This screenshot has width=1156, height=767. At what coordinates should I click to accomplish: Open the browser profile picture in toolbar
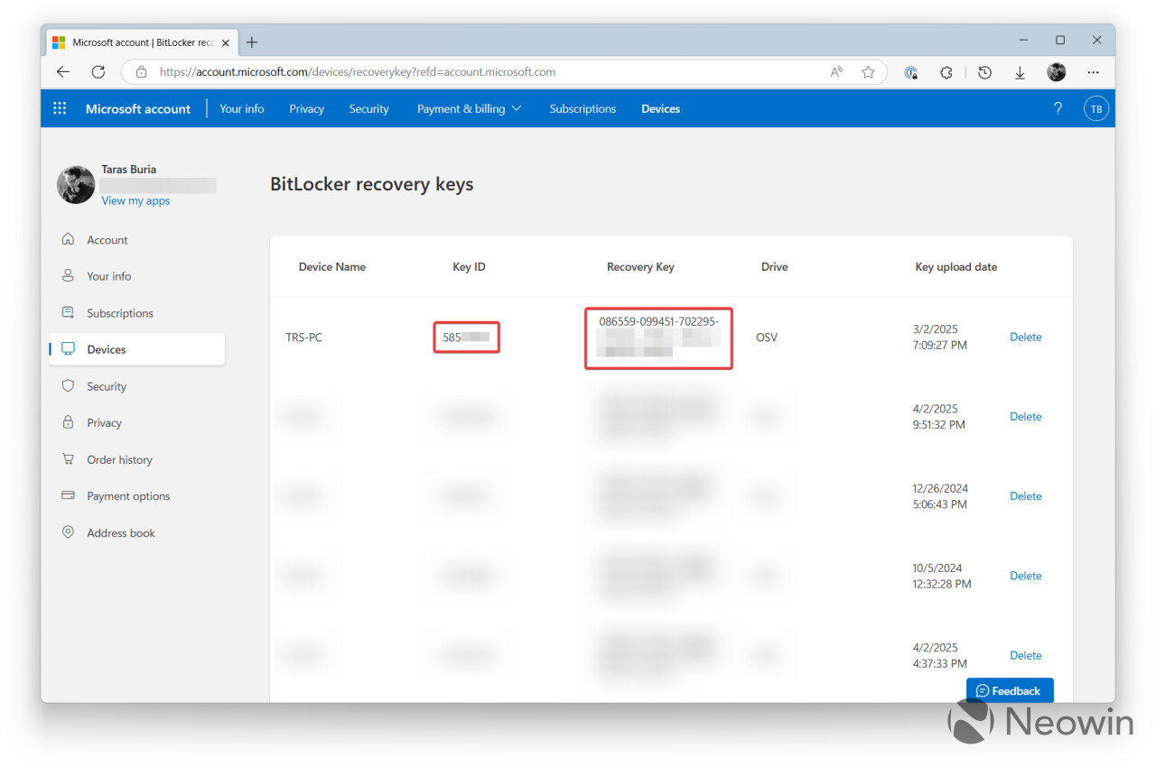[1057, 72]
